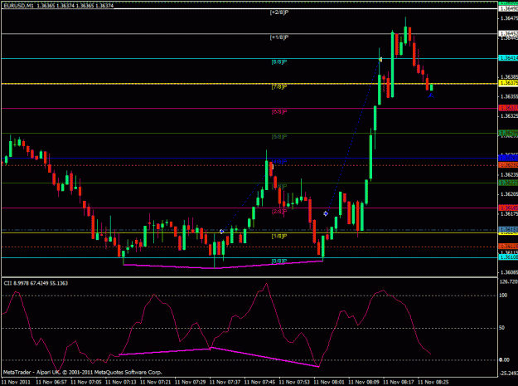Select the green [5/8]P level label

point(279,137)
